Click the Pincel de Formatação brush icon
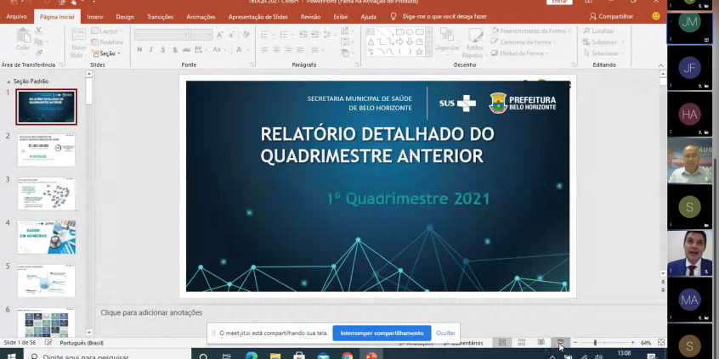 (x=38, y=53)
